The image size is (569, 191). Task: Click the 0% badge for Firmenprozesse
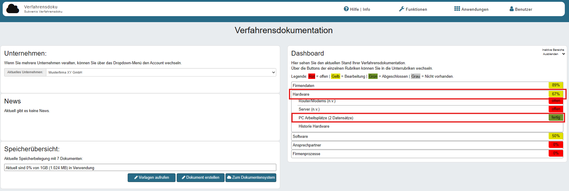coord(556,153)
